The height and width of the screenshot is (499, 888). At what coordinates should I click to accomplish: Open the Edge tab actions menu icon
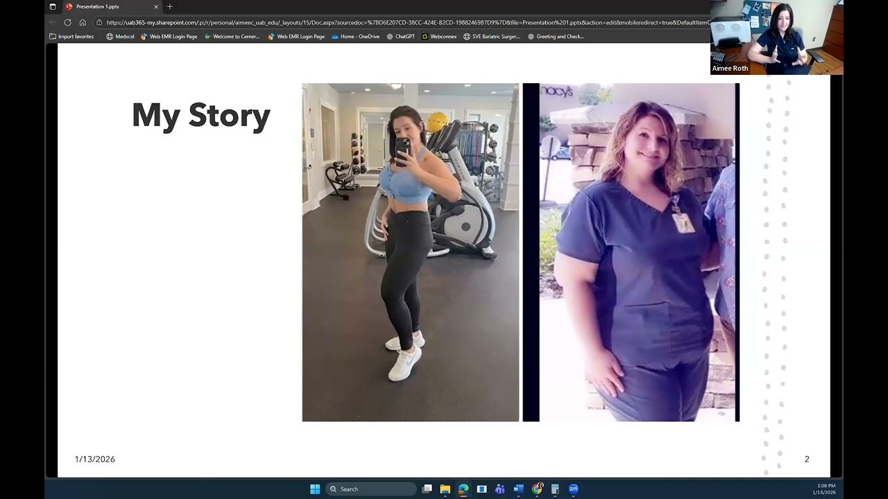click(52, 7)
